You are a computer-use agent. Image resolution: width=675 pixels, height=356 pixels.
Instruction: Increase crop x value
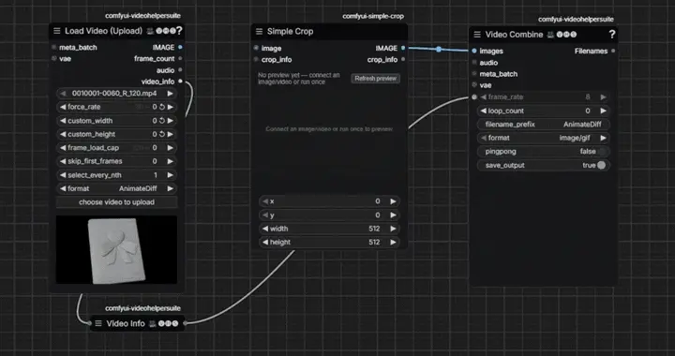[x=393, y=201]
